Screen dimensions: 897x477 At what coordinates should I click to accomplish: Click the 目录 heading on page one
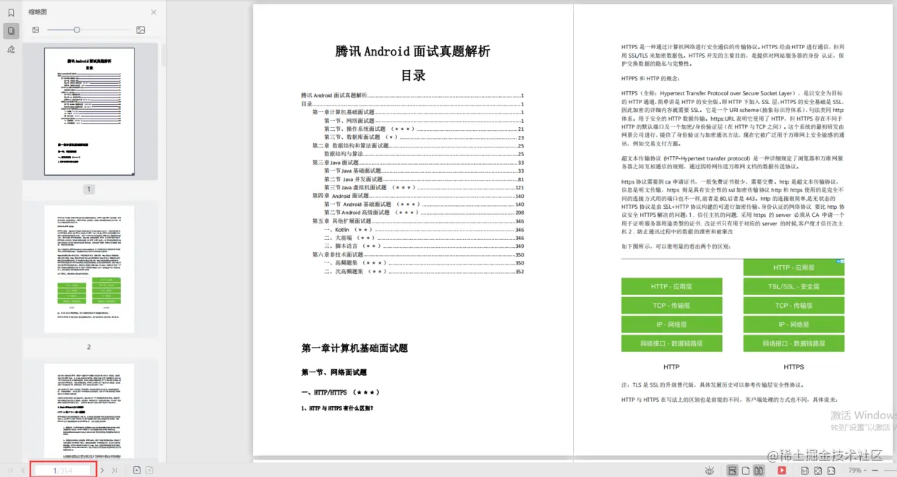click(x=413, y=75)
